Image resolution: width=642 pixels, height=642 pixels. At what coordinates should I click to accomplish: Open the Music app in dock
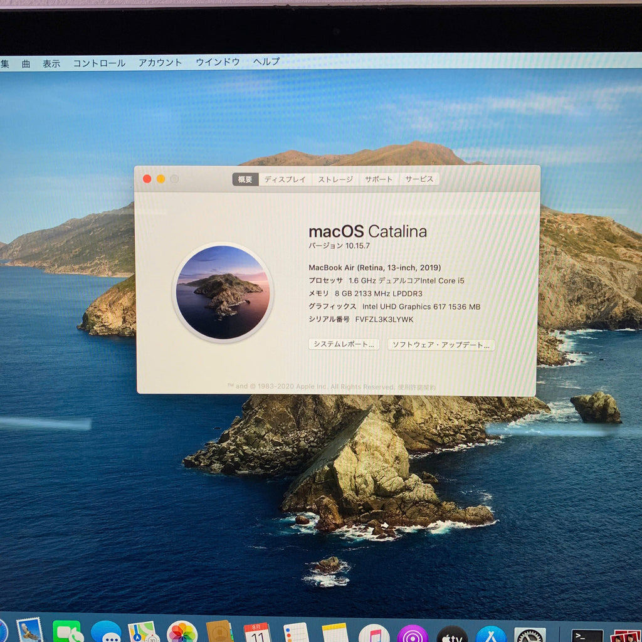pyautogui.click(x=374, y=633)
